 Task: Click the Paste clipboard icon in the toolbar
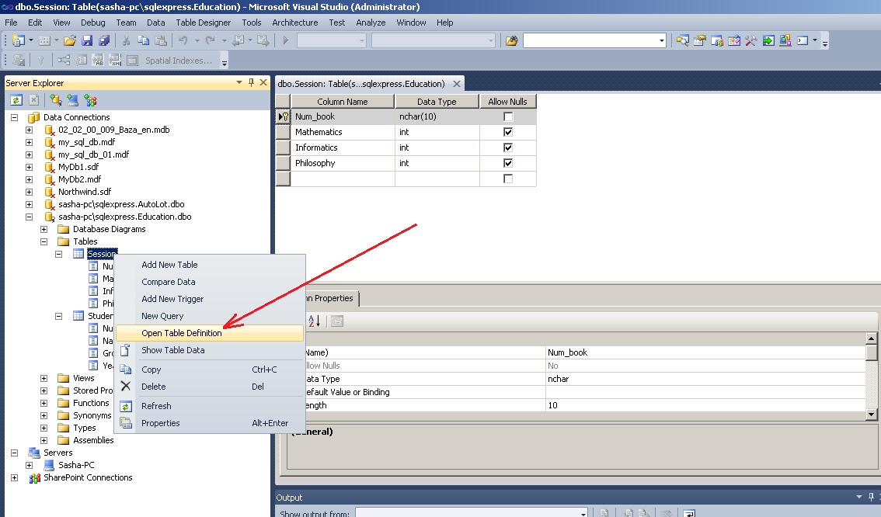tap(161, 40)
